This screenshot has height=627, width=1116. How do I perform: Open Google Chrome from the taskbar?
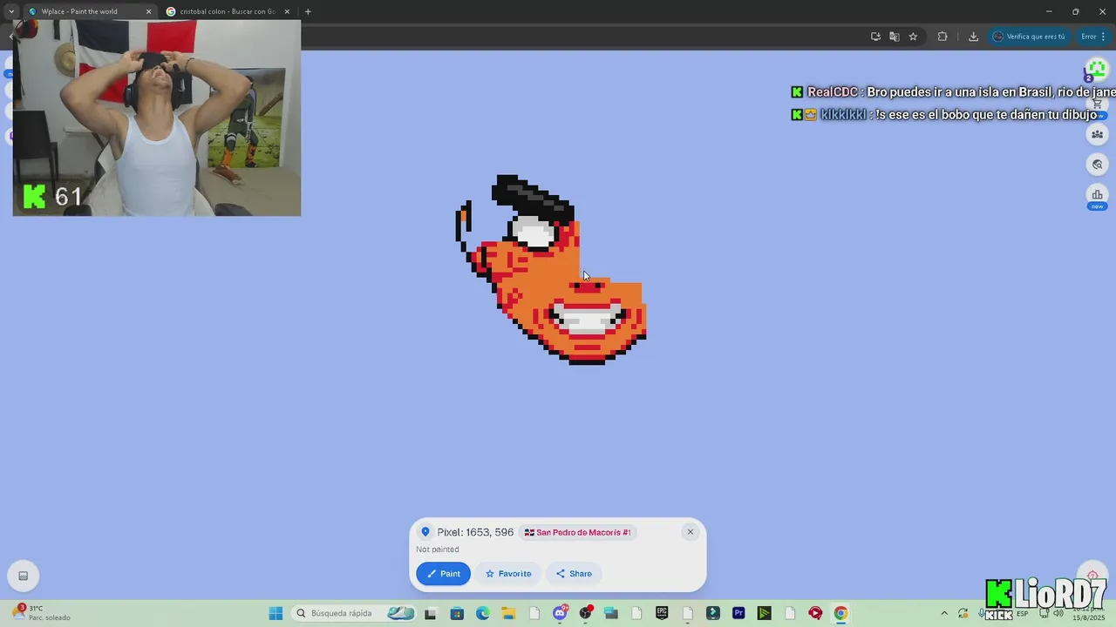coord(840,613)
